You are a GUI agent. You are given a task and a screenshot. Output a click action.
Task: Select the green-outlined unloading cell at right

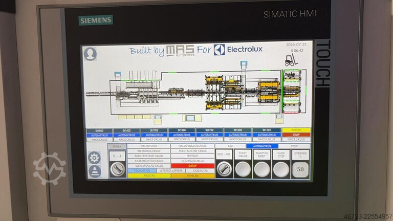click(x=292, y=92)
